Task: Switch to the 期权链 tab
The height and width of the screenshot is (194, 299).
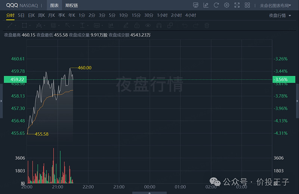Action: 71,5
